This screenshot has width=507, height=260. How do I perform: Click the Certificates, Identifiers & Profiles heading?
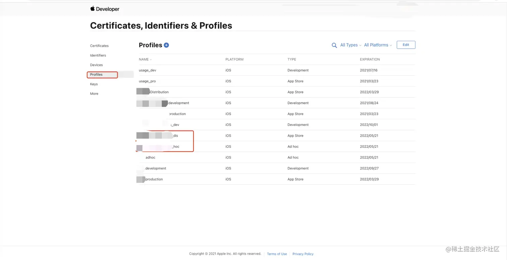(x=161, y=25)
